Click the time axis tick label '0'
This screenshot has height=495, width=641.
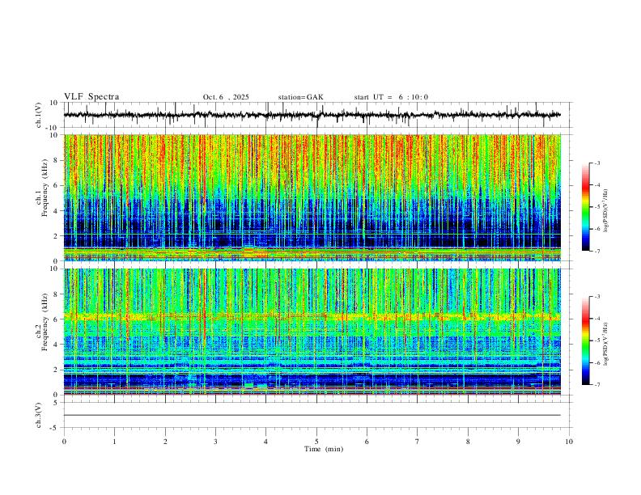(x=64, y=442)
